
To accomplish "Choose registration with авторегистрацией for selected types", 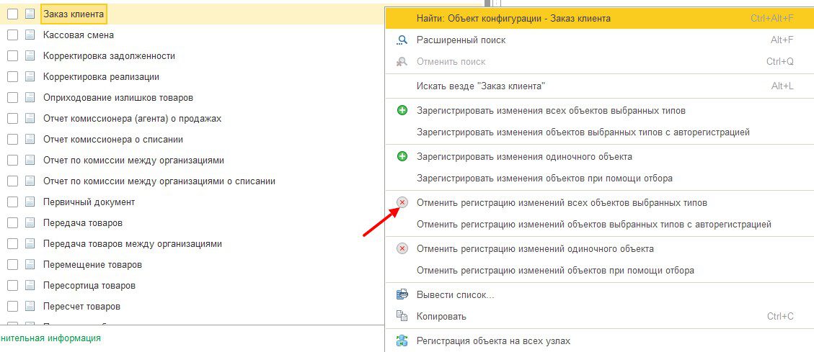I will coord(583,132).
